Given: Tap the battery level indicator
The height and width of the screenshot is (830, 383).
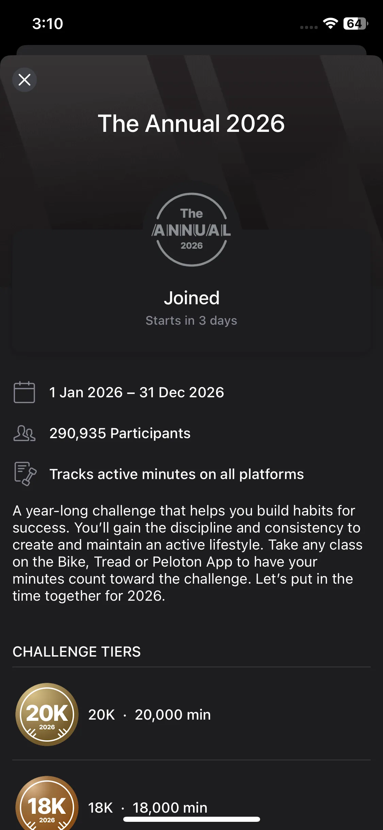Looking at the screenshot, I should 355,24.
